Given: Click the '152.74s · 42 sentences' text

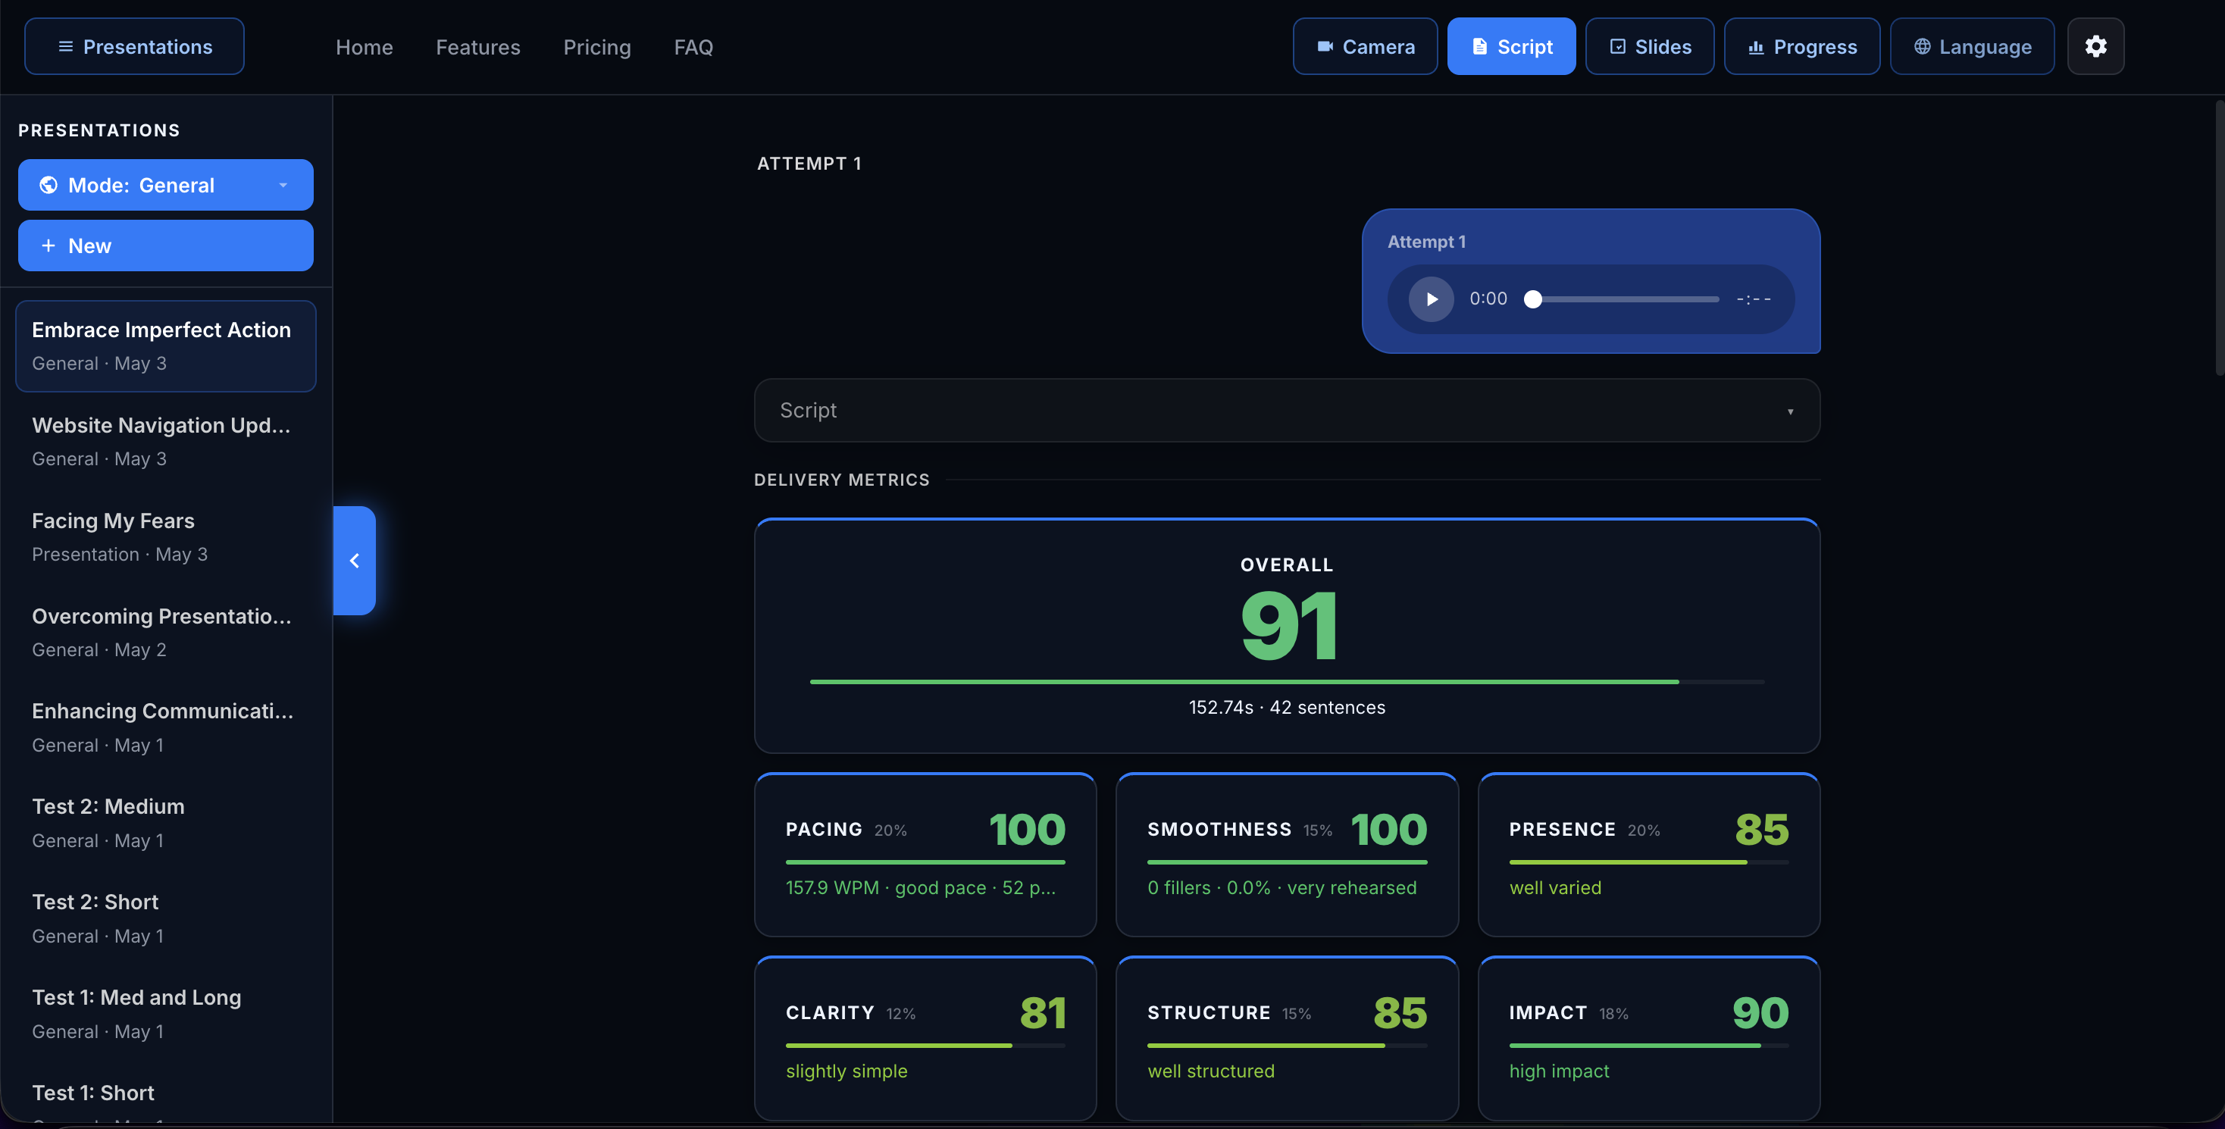Looking at the screenshot, I should pos(1287,708).
